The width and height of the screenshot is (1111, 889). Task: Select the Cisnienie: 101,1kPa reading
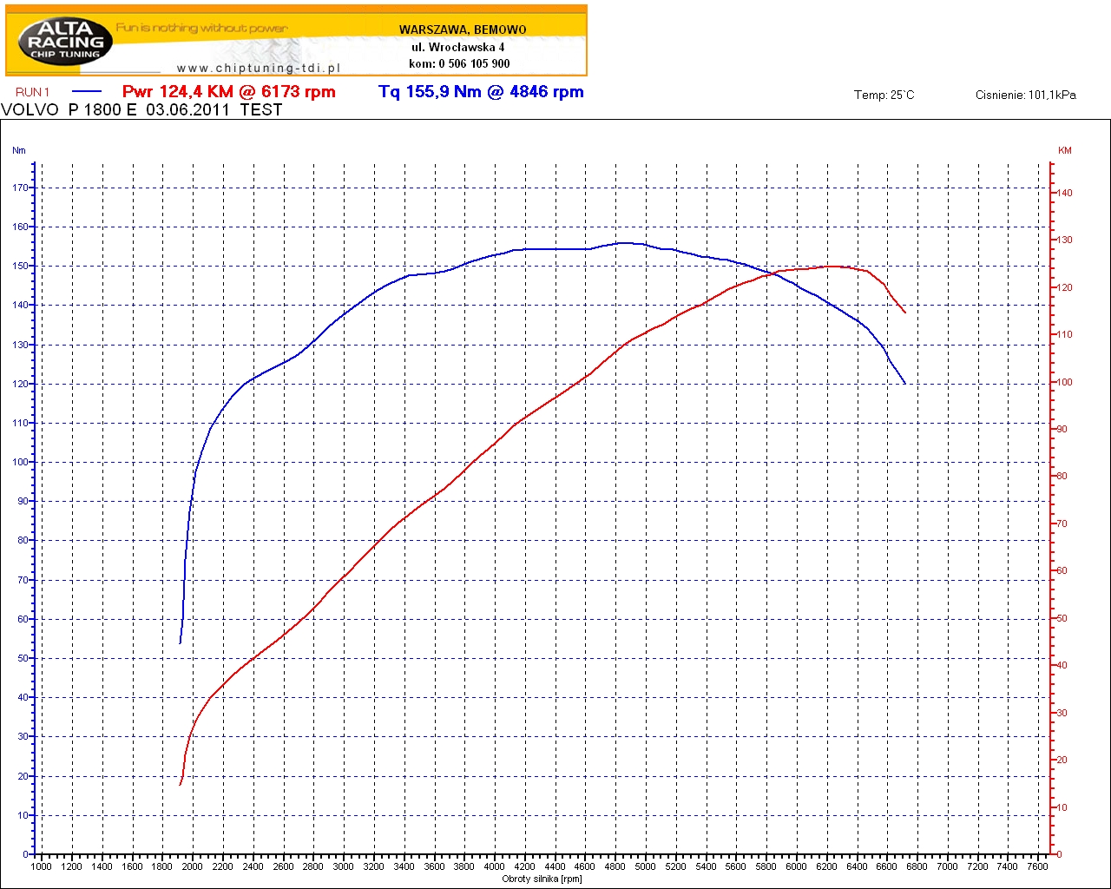point(1025,95)
